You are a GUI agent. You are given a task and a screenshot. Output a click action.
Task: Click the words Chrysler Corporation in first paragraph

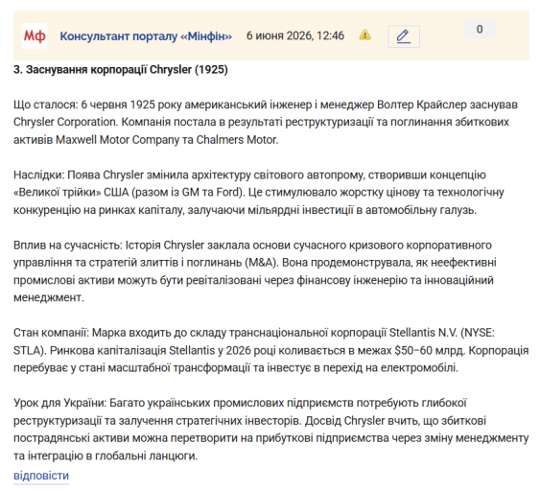[x=65, y=122]
